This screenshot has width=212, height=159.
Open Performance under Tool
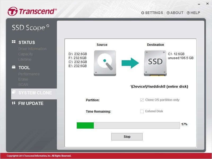(x=29, y=74)
